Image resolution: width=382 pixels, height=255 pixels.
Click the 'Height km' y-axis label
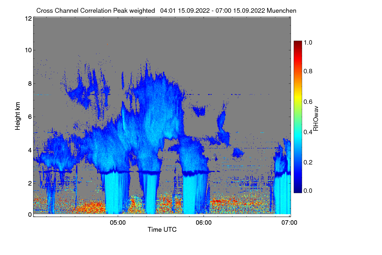(18, 116)
